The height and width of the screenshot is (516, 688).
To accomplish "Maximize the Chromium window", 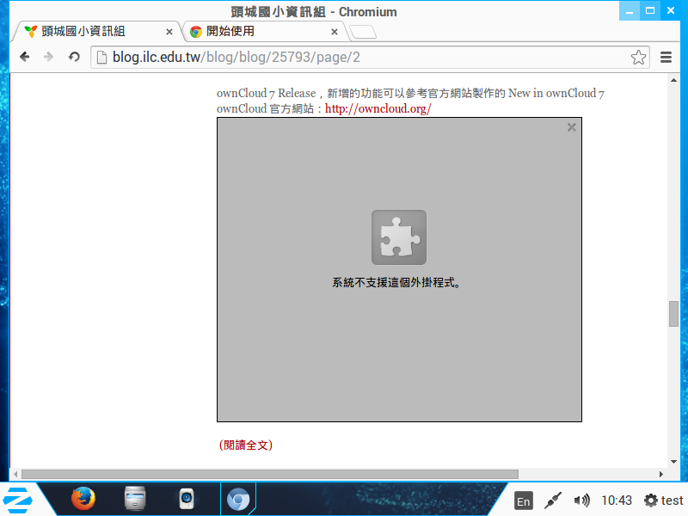I will (x=650, y=11).
